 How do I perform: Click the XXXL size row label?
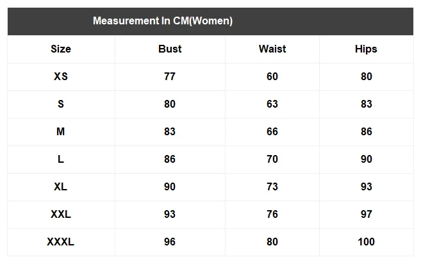click(61, 242)
